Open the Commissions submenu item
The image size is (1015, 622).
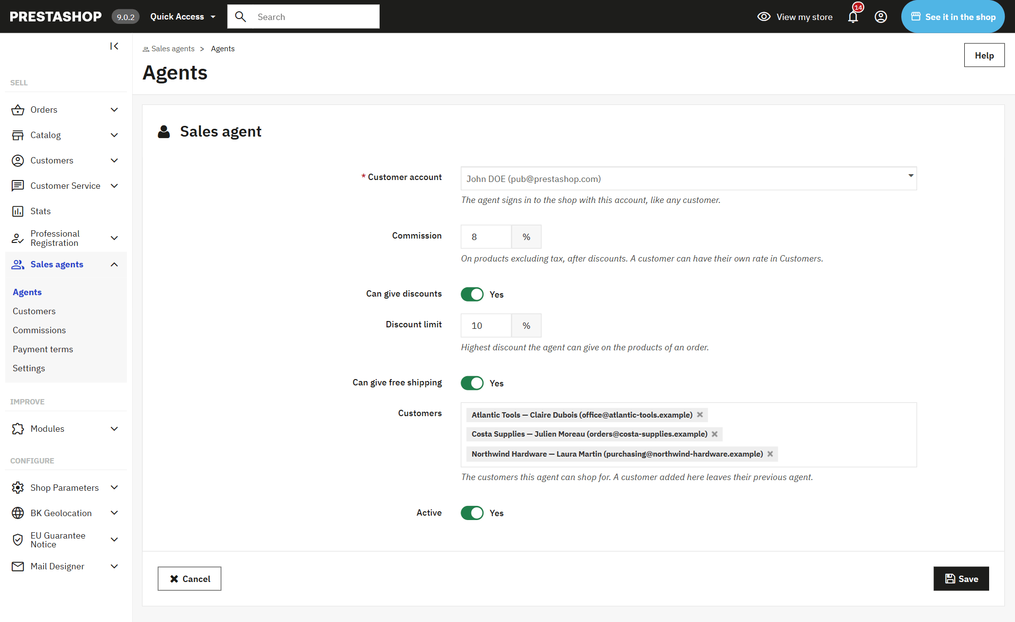[x=39, y=330]
